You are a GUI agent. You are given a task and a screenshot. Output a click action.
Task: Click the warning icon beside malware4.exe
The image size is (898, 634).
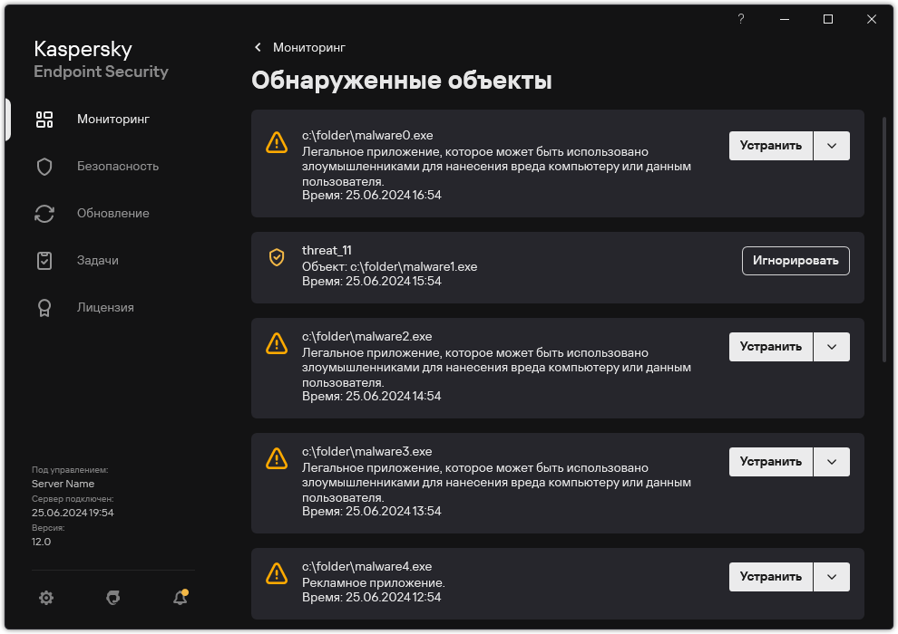click(x=277, y=572)
